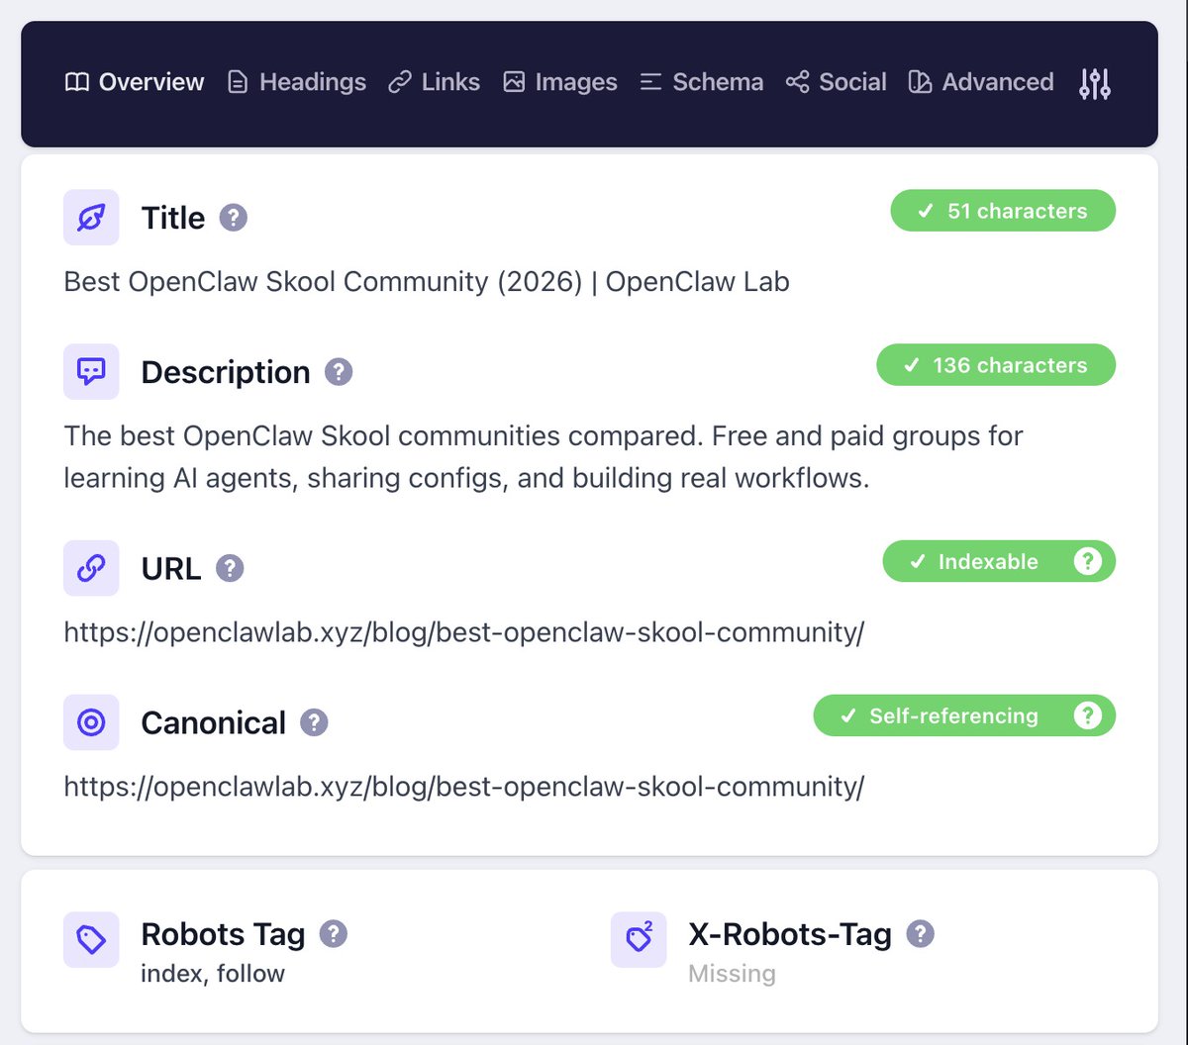
Task: Click the Description speech bubble icon
Action: pos(91,372)
